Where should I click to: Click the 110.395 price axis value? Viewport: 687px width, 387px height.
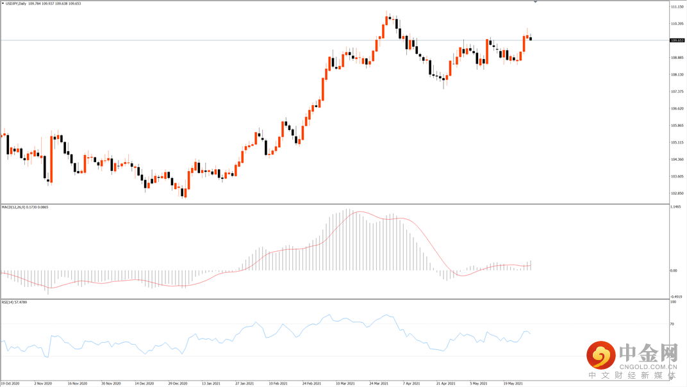pyautogui.click(x=677, y=24)
